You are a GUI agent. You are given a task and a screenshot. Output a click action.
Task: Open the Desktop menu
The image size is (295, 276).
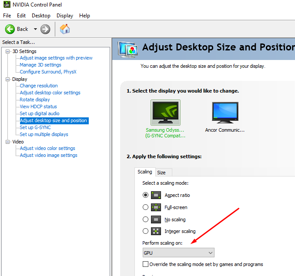point(41,16)
